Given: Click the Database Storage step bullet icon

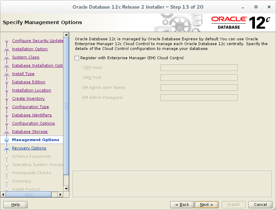Looking at the screenshot, I should 7,132.
